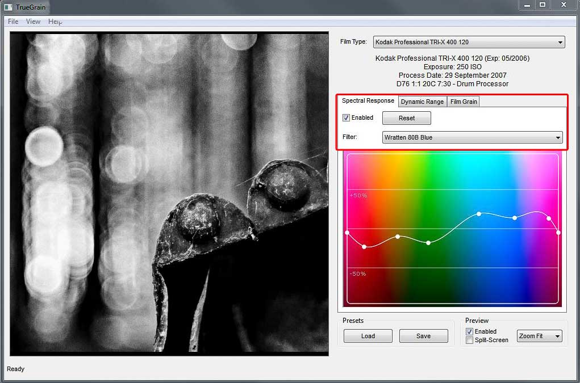Screen dimensions: 580x383
Task: Click the leftmost curve control point
Action: click(347, 233)
